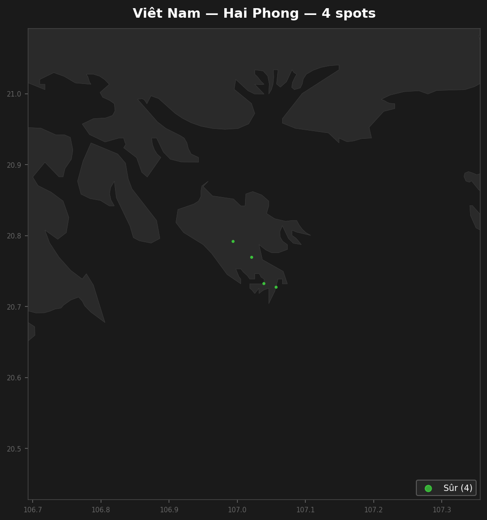Select the northernmost green spot on the island
Viewport: 487px width, 520px height.
click(233, 242)
